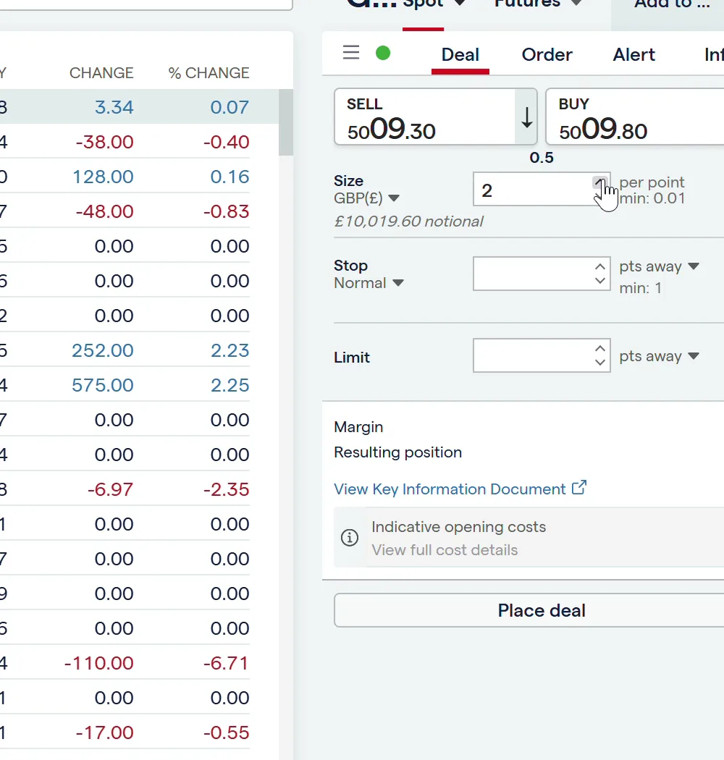Click the green market status dot
The width and height of the screenshot is (724, 760).
pos(383,53)
